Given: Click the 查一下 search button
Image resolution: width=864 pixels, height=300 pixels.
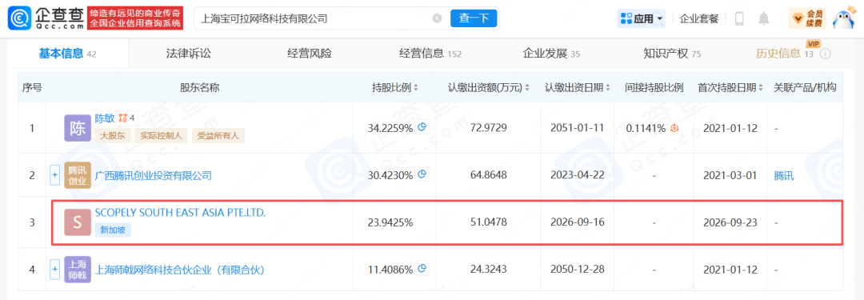Looking at the screenshot, I should [474, 18].
